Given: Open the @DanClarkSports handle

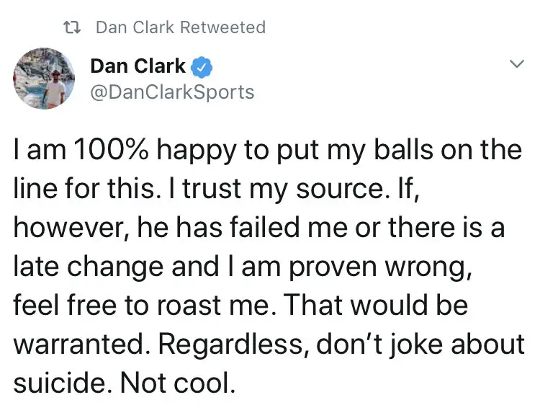Looking at the screenshot, I should click(172, 92).
